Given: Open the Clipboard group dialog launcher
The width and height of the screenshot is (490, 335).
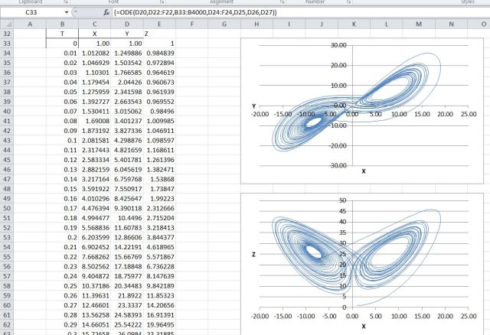Looking at the screenshot, I should tap(67, 2).
